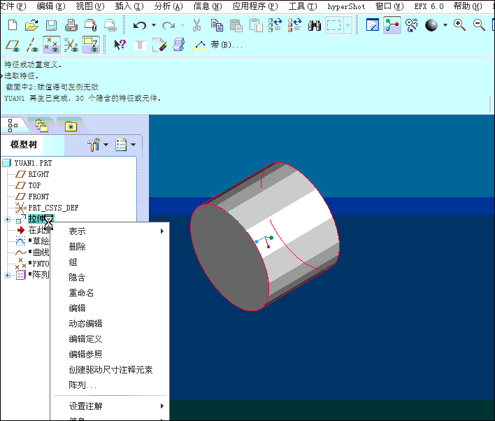Choose 删除 from the context menu
The height and width of the screenshot is (421, 495).
110,247
